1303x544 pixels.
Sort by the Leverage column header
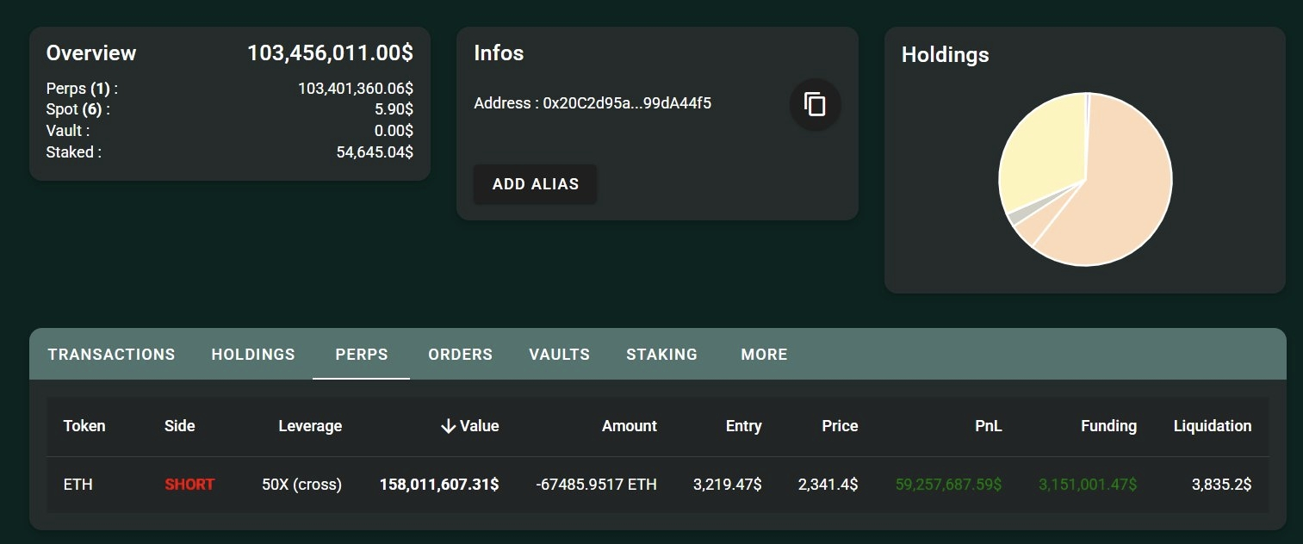tap(310, 426)
